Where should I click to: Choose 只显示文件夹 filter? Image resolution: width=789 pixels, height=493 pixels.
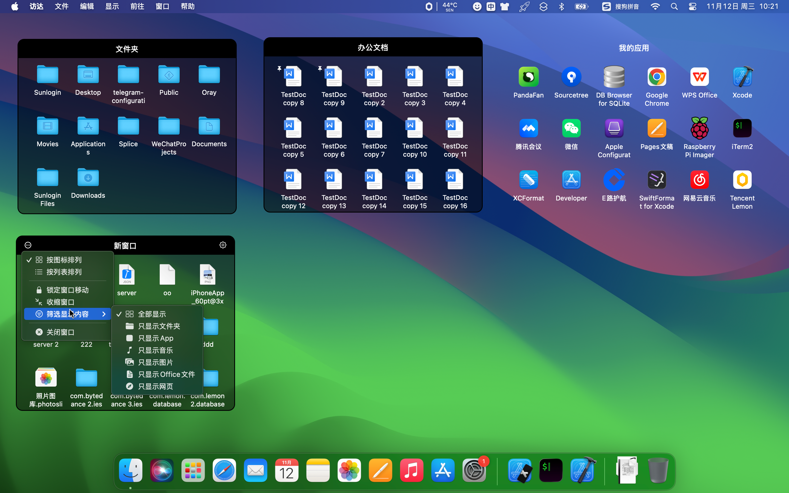tap(159, 326)
